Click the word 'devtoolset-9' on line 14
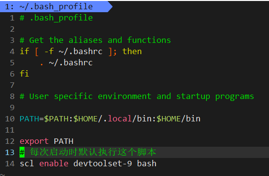Image resolution: width=269 pixels, height=176 pixels. (103, 164)
